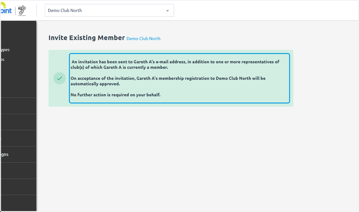Click the Invite Existing Member heading
This screenshot has width=359, height=212.
pyautogui.click(x=86, y=38)
